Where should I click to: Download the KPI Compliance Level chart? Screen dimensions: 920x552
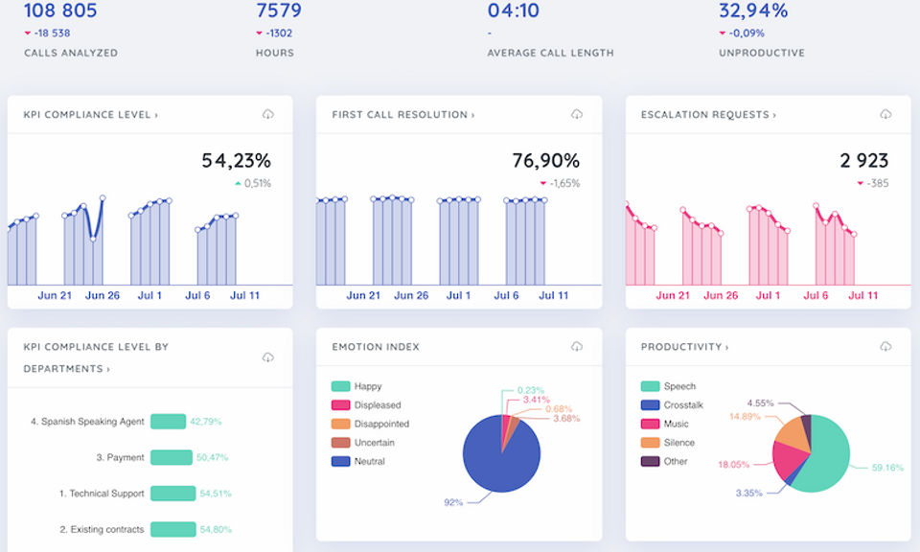coord(268,114)
